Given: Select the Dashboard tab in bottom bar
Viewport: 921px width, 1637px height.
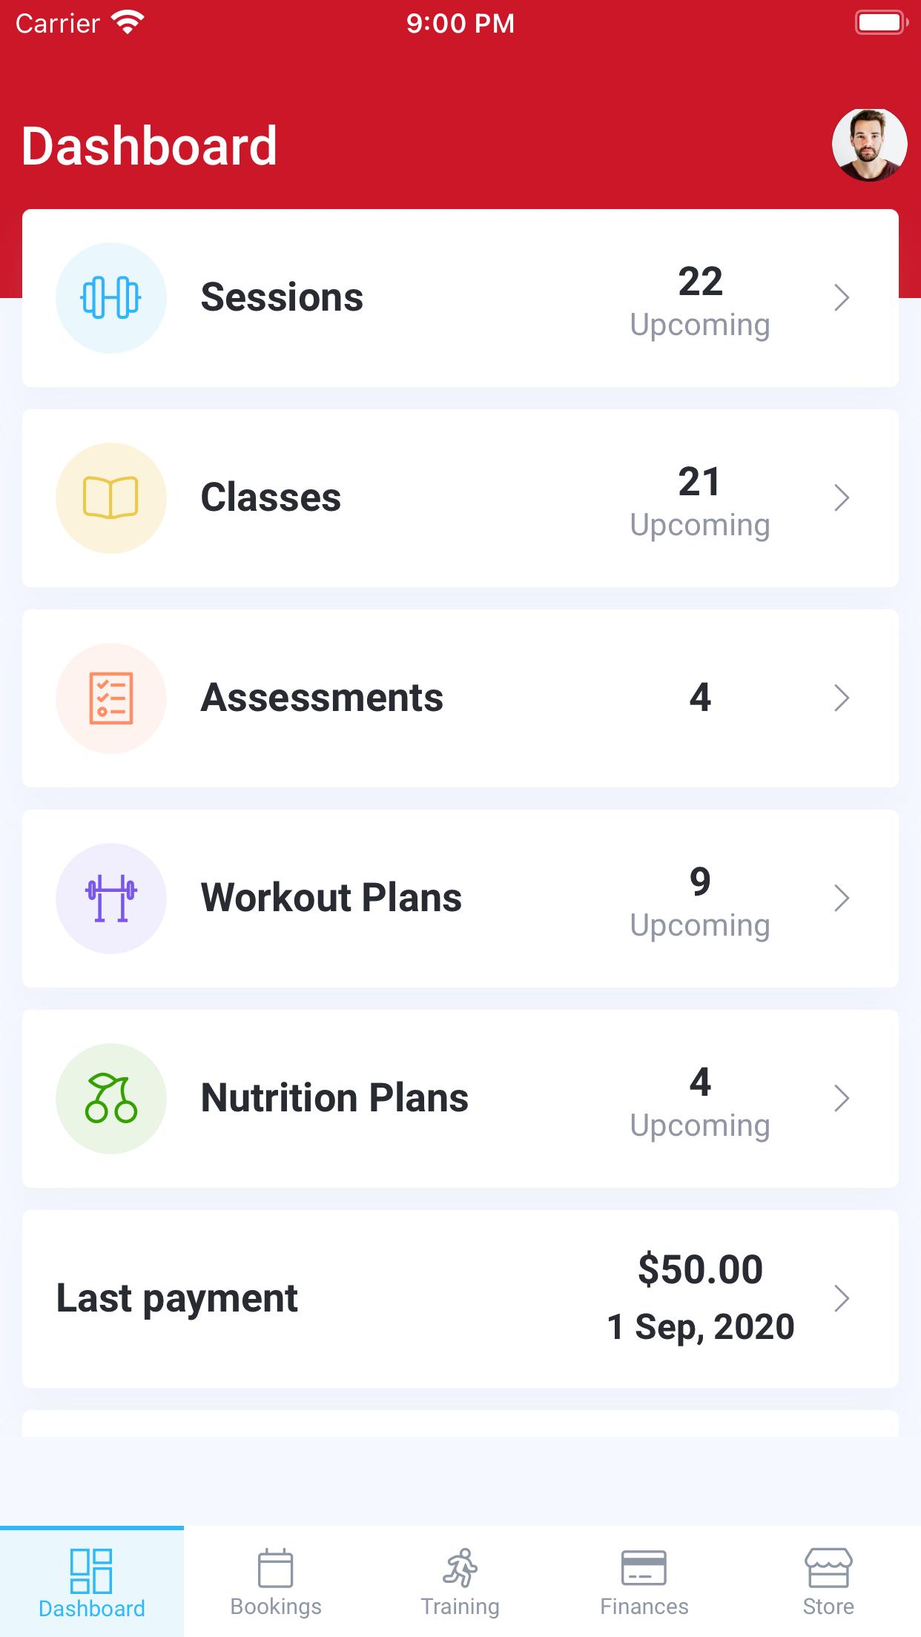Looking at the screenshot, I should click(x=92, y=1582).
